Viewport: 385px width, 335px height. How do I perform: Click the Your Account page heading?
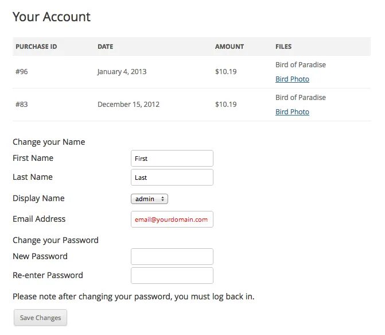pyautogui.click(x=52, y=17)
